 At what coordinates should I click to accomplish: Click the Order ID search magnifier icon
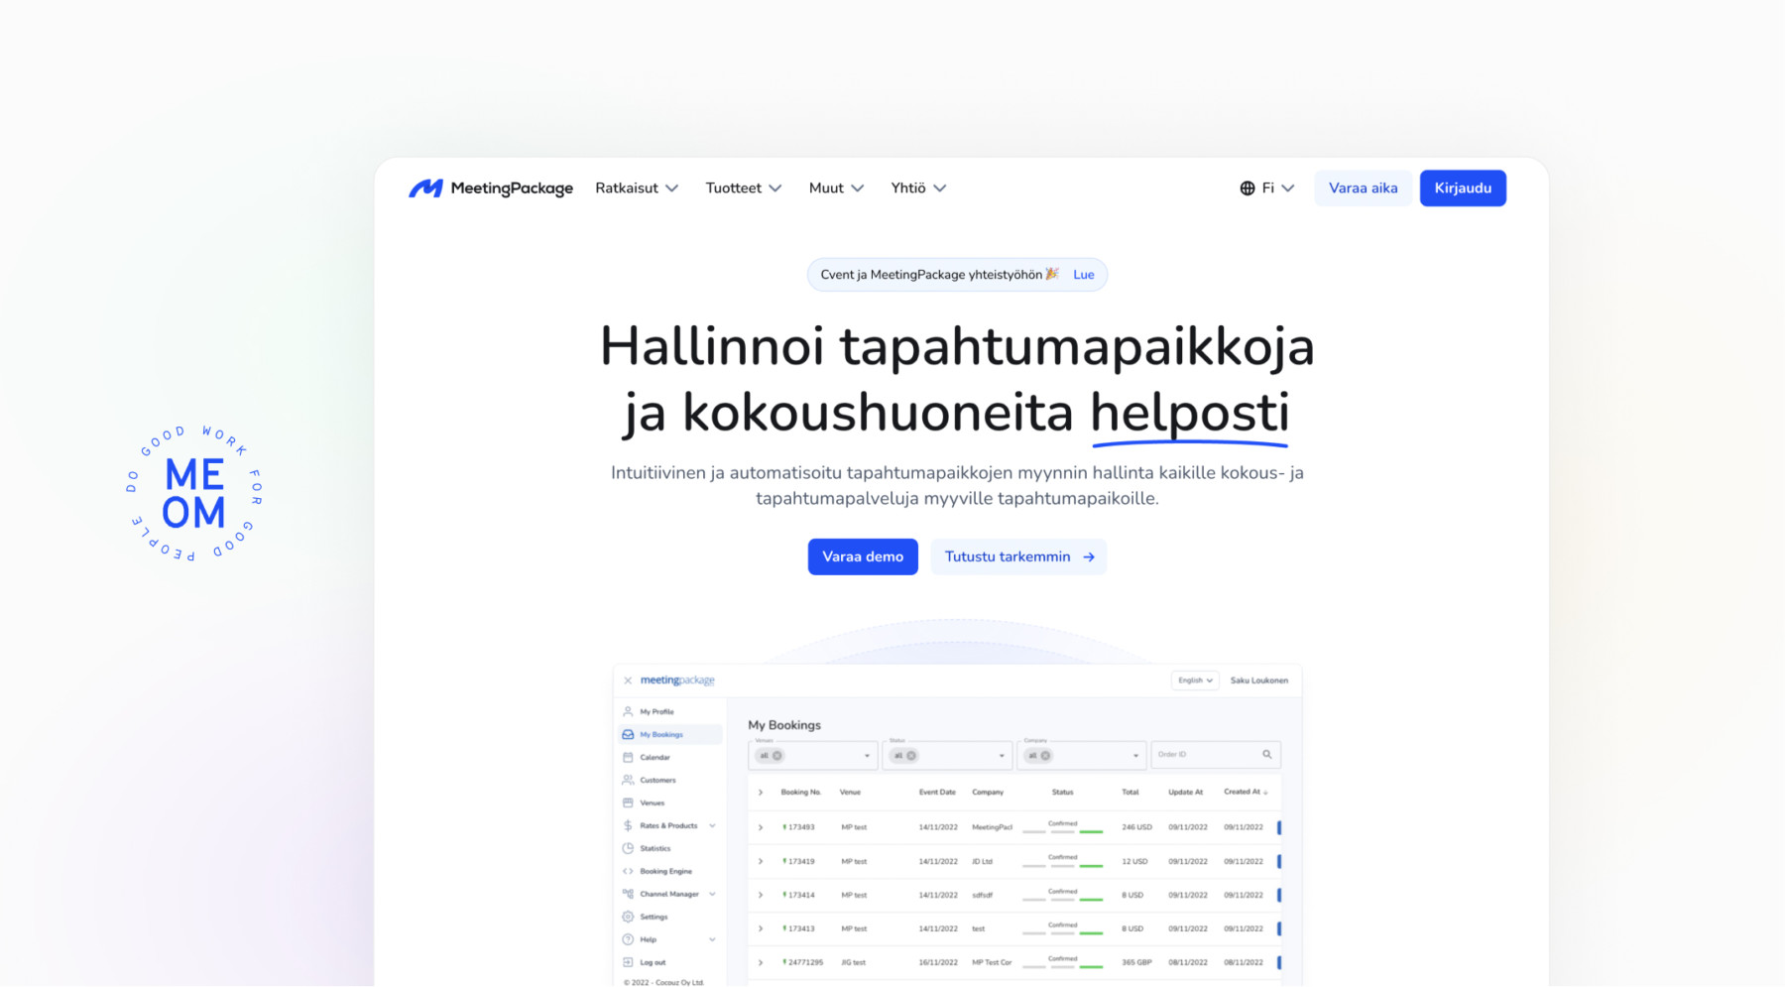(1267, 755)
